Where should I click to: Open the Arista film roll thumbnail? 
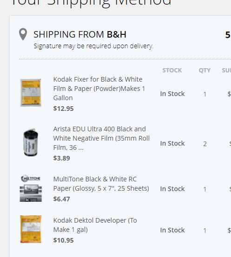(31, 142)
